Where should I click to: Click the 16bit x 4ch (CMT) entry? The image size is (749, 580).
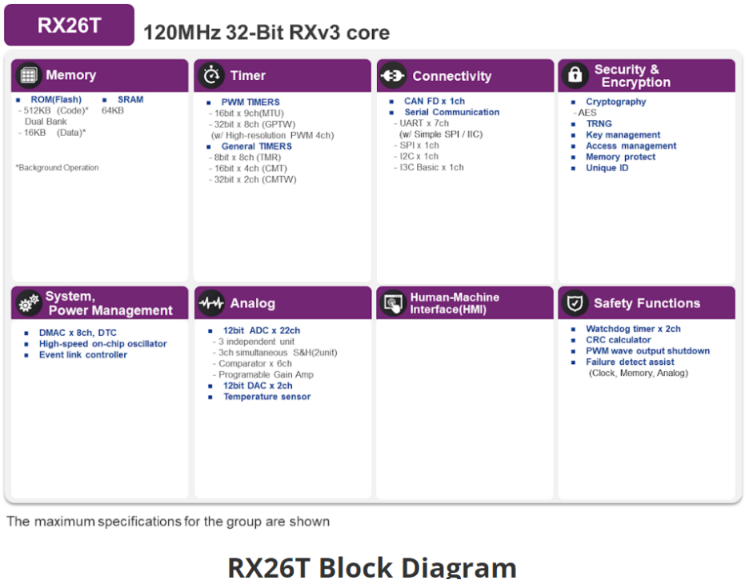coord(248,168)
